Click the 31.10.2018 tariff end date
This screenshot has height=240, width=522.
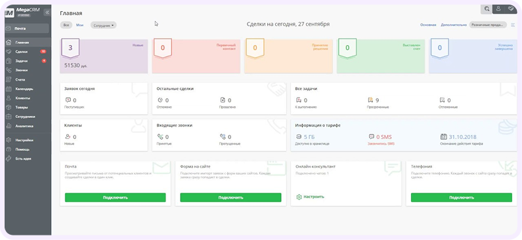click(462, 137)
